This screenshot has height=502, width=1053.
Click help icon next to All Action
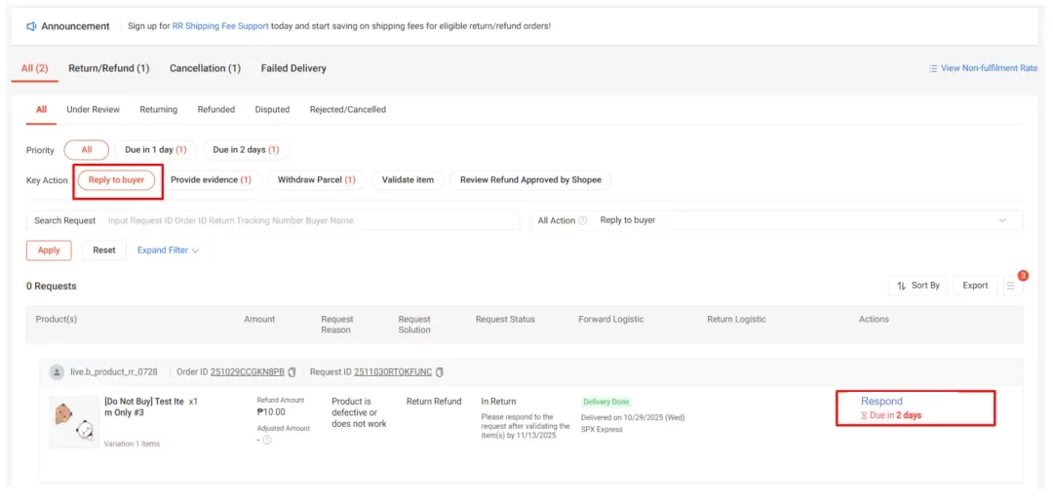(583, 220)
